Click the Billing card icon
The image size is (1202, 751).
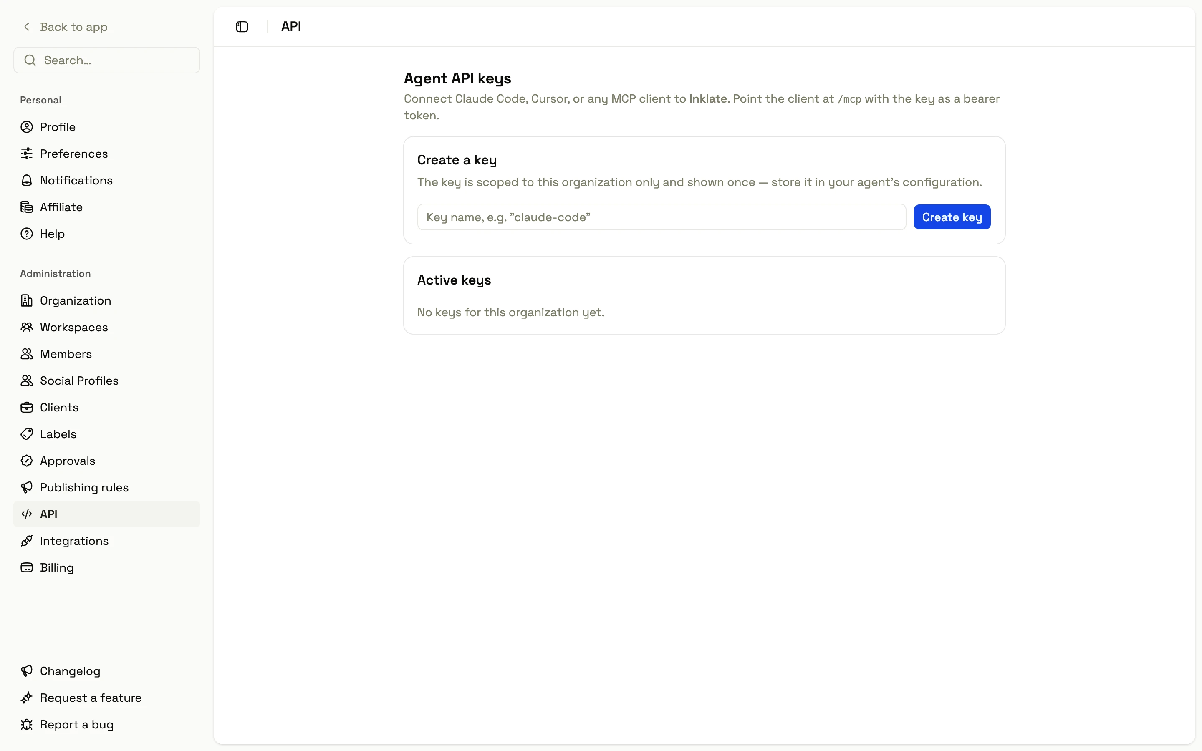(27, 568)
